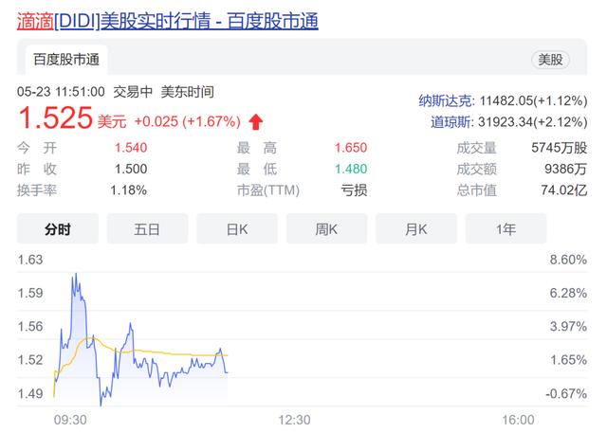Screen dimensions: 607x433
Task: Click the red up-arrow price icon
Action: click(256, 121)
